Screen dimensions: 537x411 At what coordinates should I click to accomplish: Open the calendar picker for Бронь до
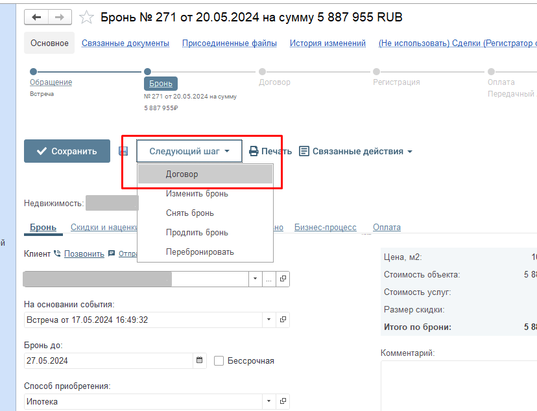click(x=200, y=360)
